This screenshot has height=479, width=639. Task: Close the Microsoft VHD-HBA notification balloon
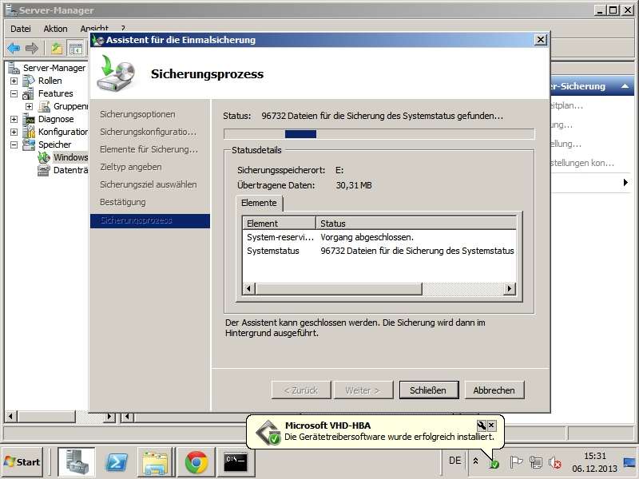491,426
